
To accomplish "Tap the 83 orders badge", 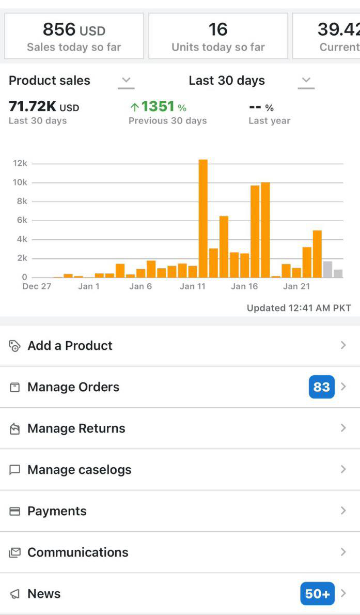I will pyautogui.click(x=321, y=387).
